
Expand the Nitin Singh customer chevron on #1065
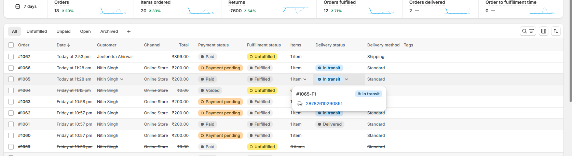122,79
